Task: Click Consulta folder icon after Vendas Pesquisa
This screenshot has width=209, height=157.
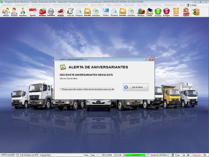Action: click(x=123, y=12)
